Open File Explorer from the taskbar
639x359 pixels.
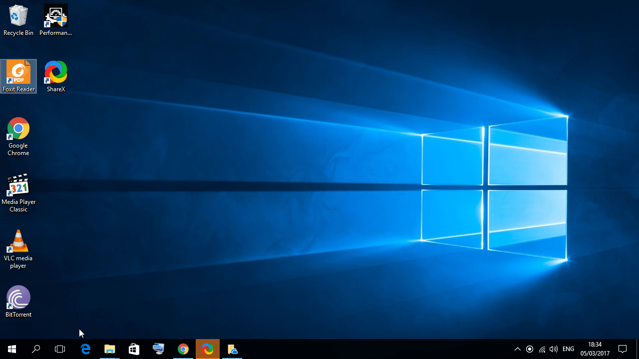coord(110,349)
